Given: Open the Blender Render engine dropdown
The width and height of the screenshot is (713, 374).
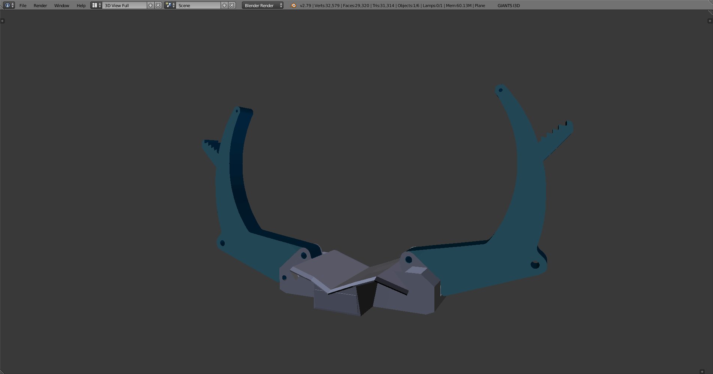Looking at the screenshot, I should [x=263, y=6].
